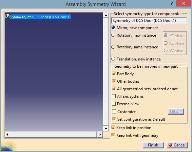Pick the XY plane radio button

point(165,50)
